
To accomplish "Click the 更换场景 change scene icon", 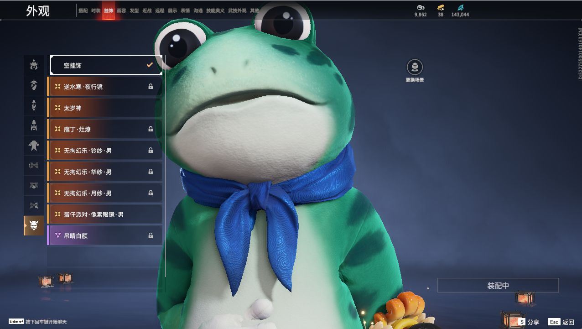I will click(415, 68).
